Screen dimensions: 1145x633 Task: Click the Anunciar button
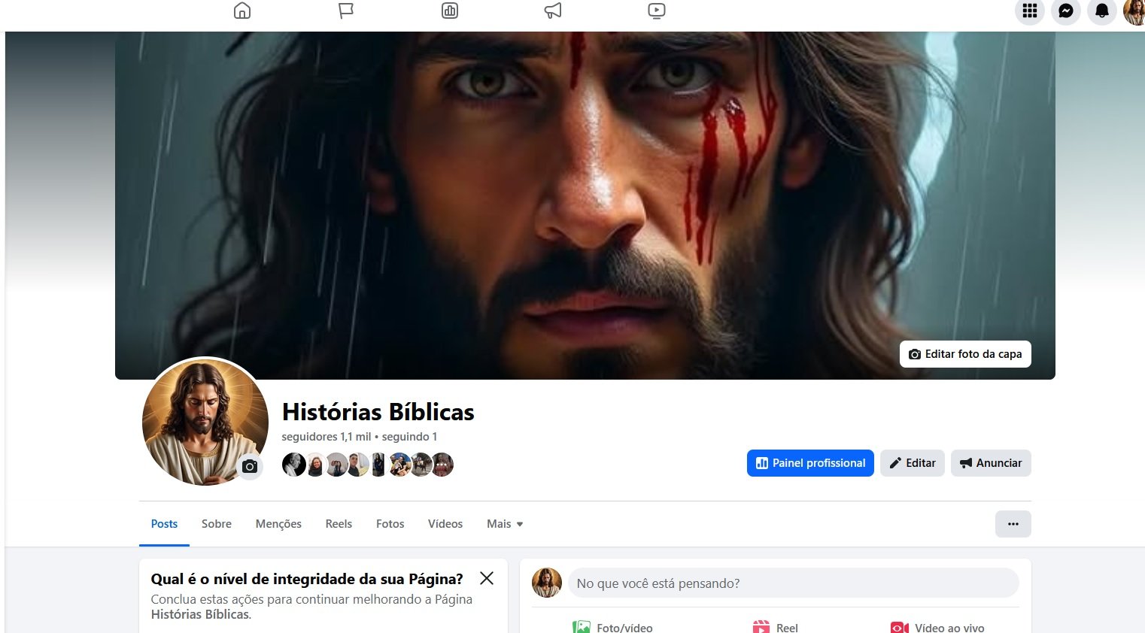click(991, 463)
